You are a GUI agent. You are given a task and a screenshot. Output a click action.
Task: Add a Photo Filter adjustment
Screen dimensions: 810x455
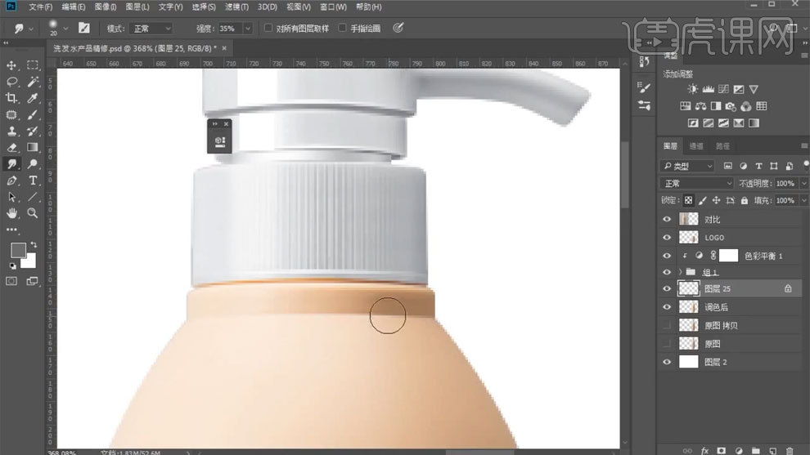(x=731, y=106)
